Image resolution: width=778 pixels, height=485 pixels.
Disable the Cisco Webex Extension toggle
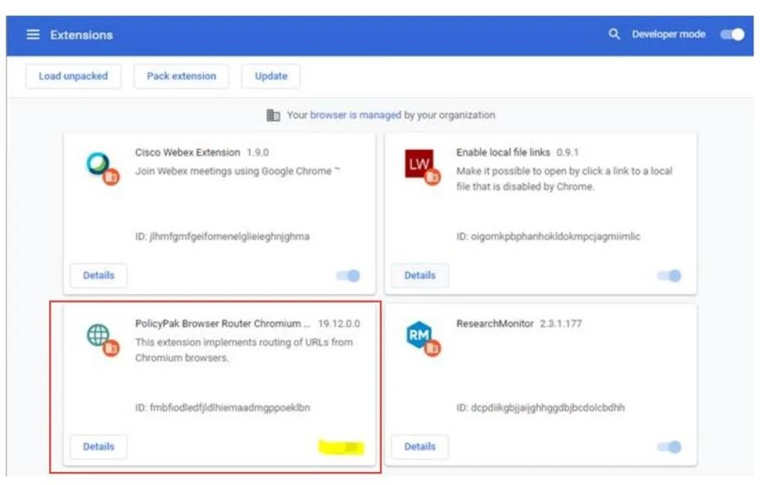pos(348,276)
